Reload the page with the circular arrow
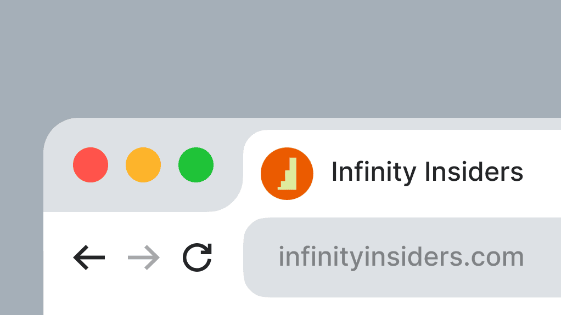The image size is (561, 315). tap(198, 257)
